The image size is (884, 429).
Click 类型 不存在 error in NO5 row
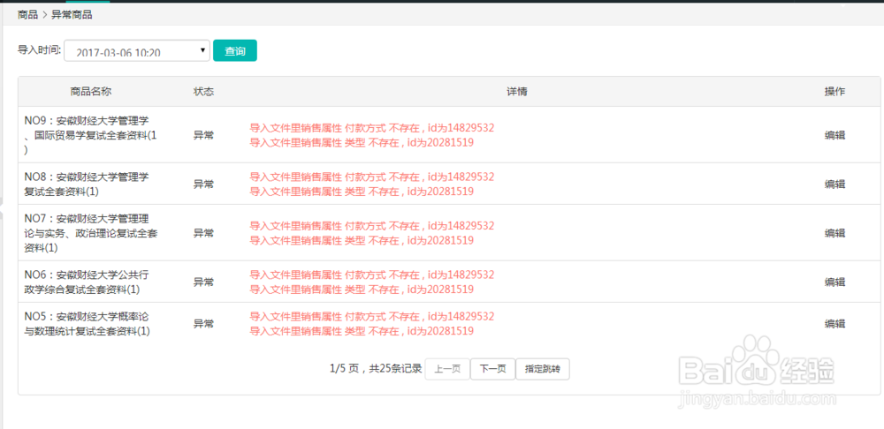point(362,331)
